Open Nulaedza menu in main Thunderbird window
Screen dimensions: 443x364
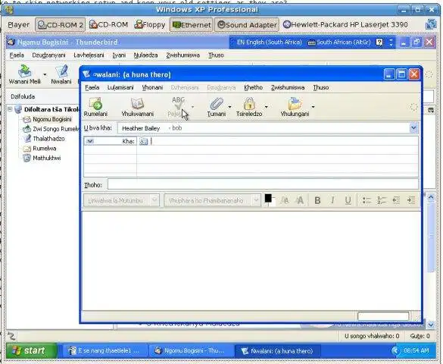(145, 55)
